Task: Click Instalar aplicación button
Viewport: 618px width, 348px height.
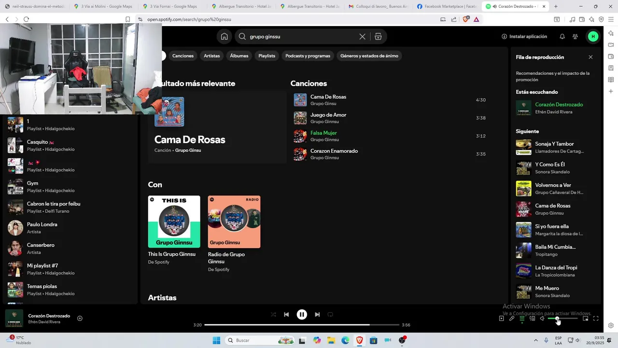Action: [x=524, y=36]
